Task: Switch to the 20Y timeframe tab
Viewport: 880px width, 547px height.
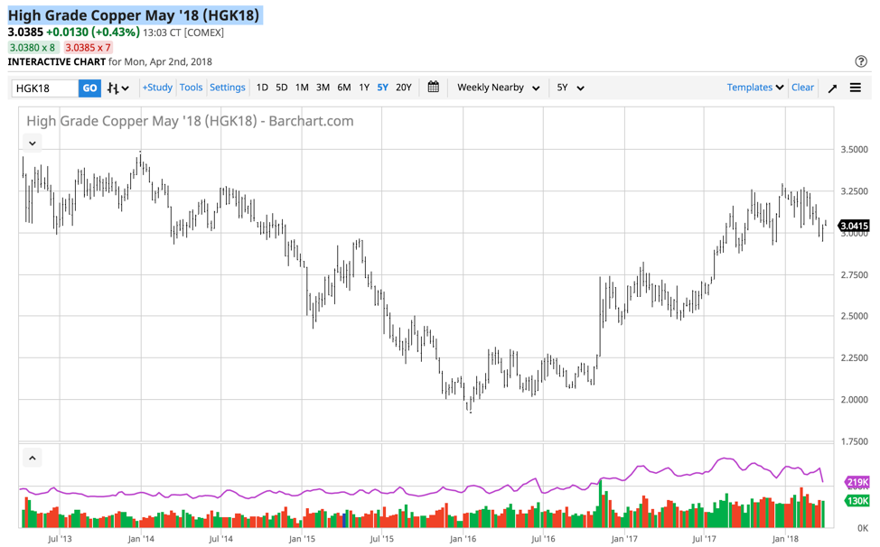Action: pyautogui.click(x=403, y=87)
